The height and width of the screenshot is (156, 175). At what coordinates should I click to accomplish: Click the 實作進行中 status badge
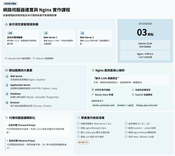83,142
